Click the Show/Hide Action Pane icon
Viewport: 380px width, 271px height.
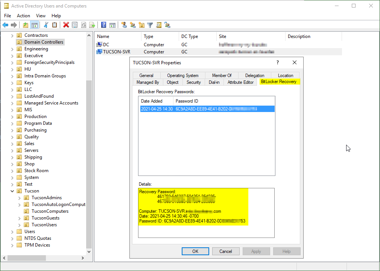112,25
